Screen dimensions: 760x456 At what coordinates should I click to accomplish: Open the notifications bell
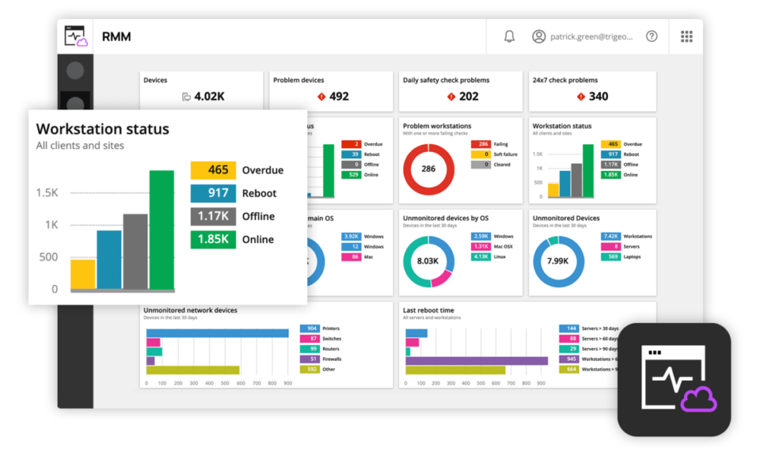click(509, 36)
